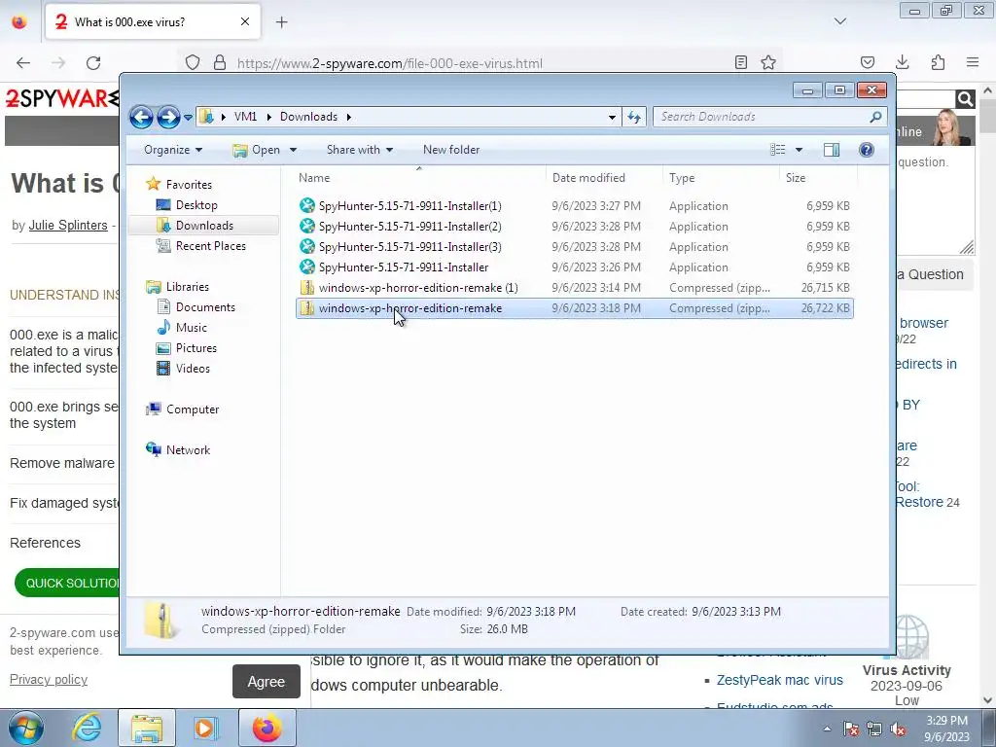Open Firefox Pocket save icon
The height and width of the screenshot is (747, 996).
pos(867,62)
